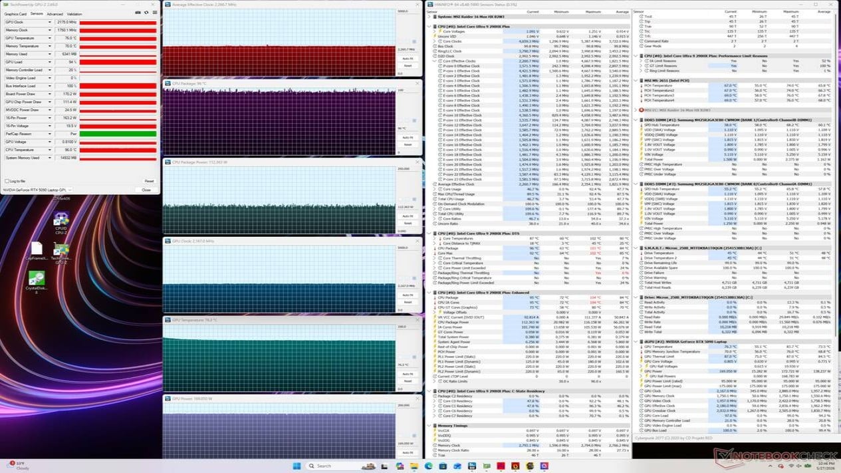Open the TechPowerUp GPU-Z desktop shortcut

[61, 253]
